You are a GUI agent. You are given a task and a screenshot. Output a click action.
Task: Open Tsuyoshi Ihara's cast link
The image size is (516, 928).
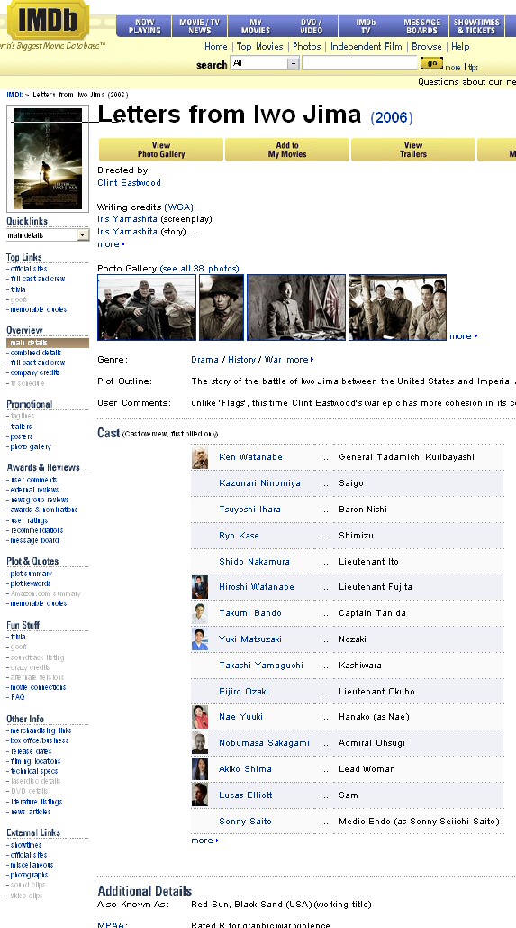click(250, 510)
